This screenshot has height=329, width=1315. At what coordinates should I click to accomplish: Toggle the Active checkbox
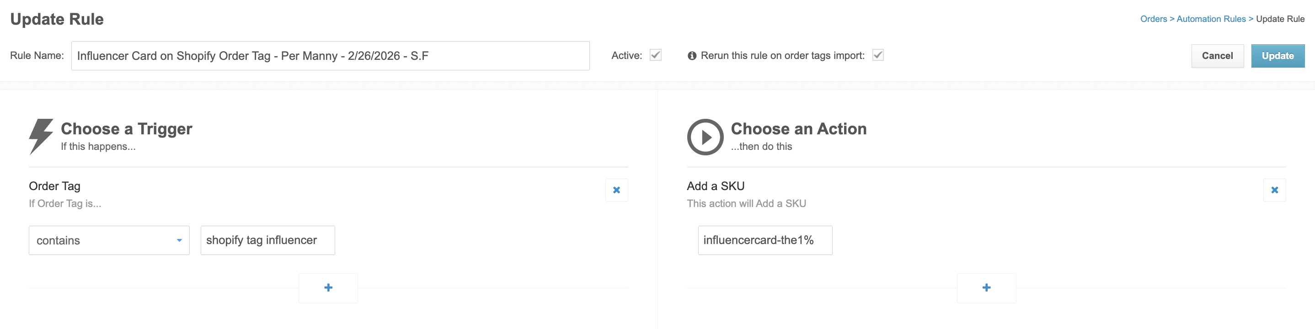click(x=656, y=55)
